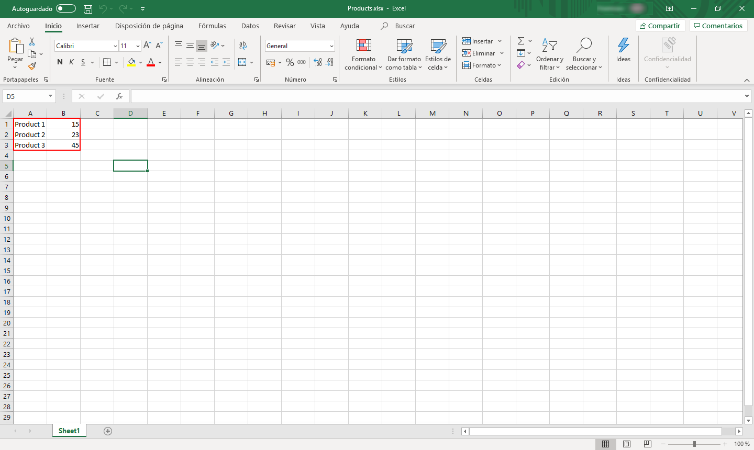This screenshot has width=754, height=450.
Task: Add new sheet with plus icon
Action: click(x=108, y=431)
